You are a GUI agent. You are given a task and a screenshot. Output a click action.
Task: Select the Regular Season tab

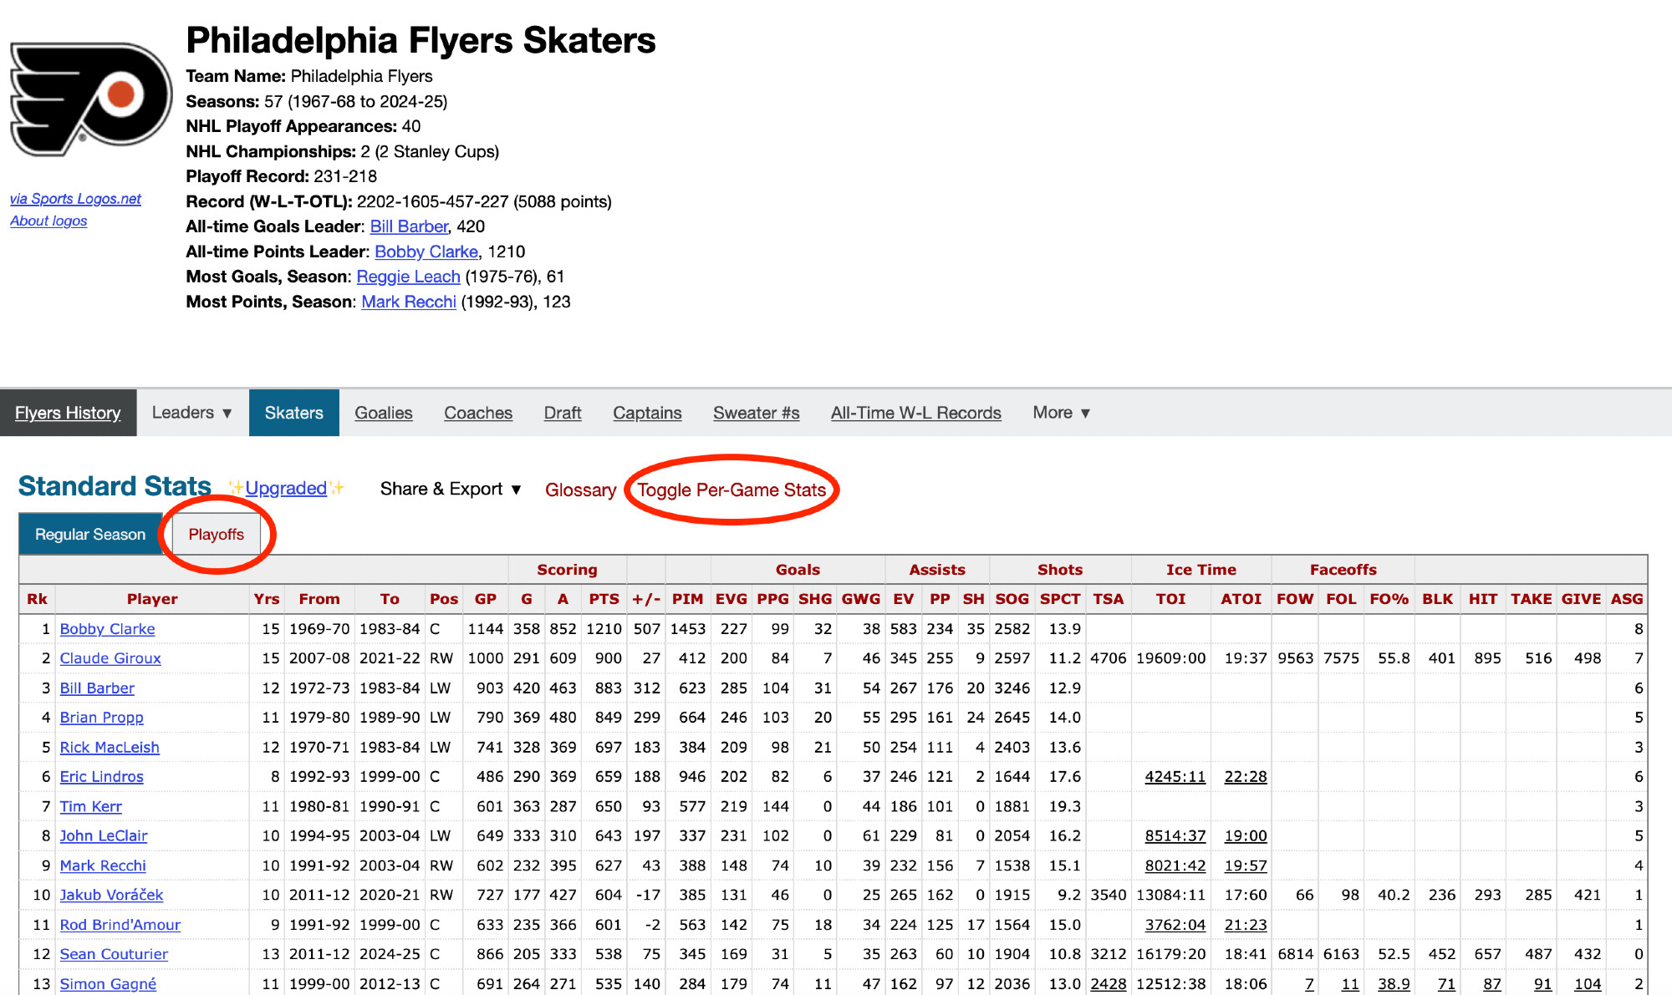pos(90,534)
